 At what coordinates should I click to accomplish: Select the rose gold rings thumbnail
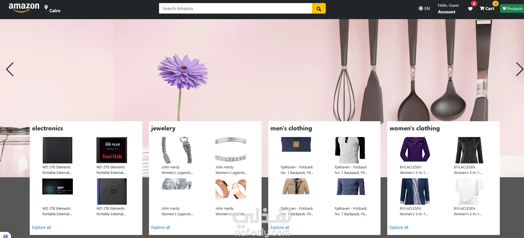(231, 189)
